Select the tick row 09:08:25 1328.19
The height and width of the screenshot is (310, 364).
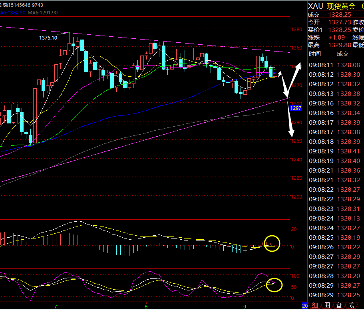(334, 238)
